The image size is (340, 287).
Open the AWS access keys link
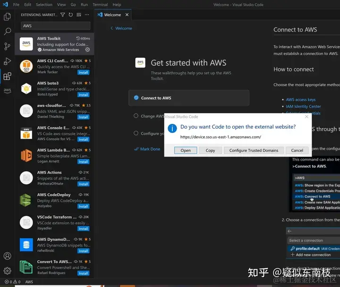click(300, 99)
